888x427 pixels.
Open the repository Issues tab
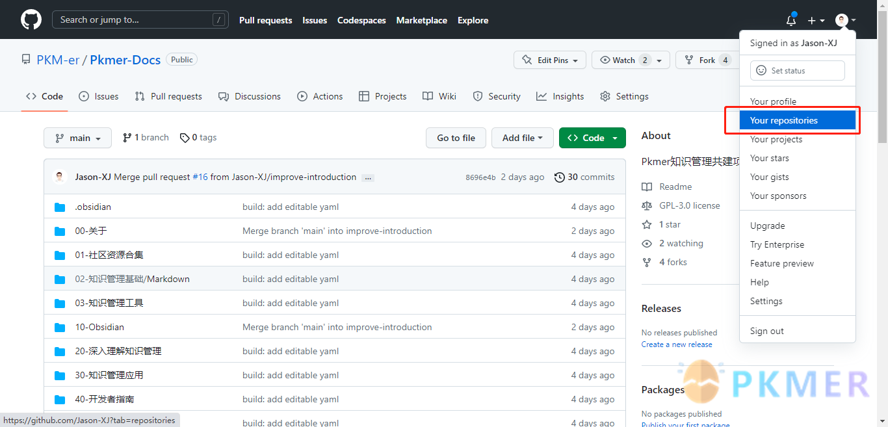(99, 96)
